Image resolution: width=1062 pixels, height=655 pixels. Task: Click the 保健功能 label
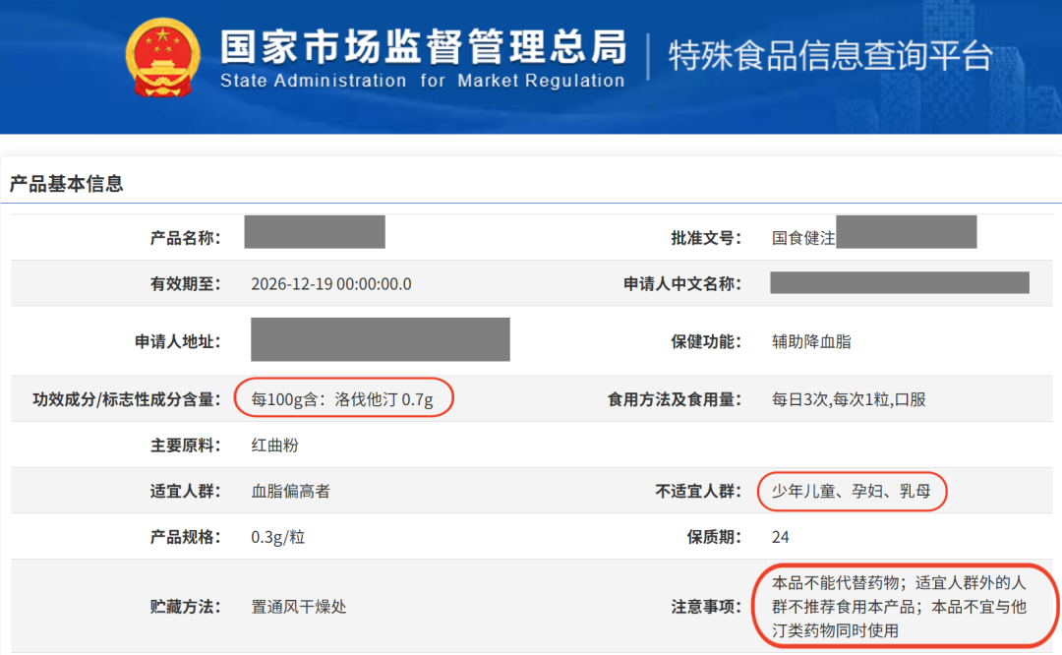pos(706,341)
